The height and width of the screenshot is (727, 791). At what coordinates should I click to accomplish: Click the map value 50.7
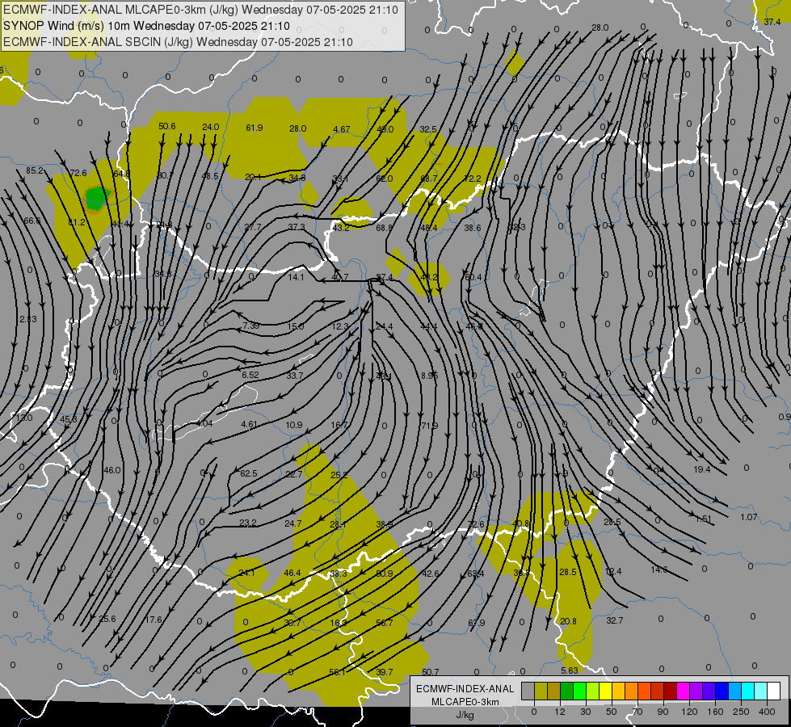[x=431, y=672]
